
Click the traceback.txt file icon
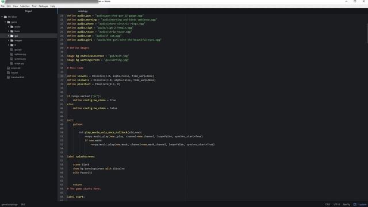(x=9, y=77)
